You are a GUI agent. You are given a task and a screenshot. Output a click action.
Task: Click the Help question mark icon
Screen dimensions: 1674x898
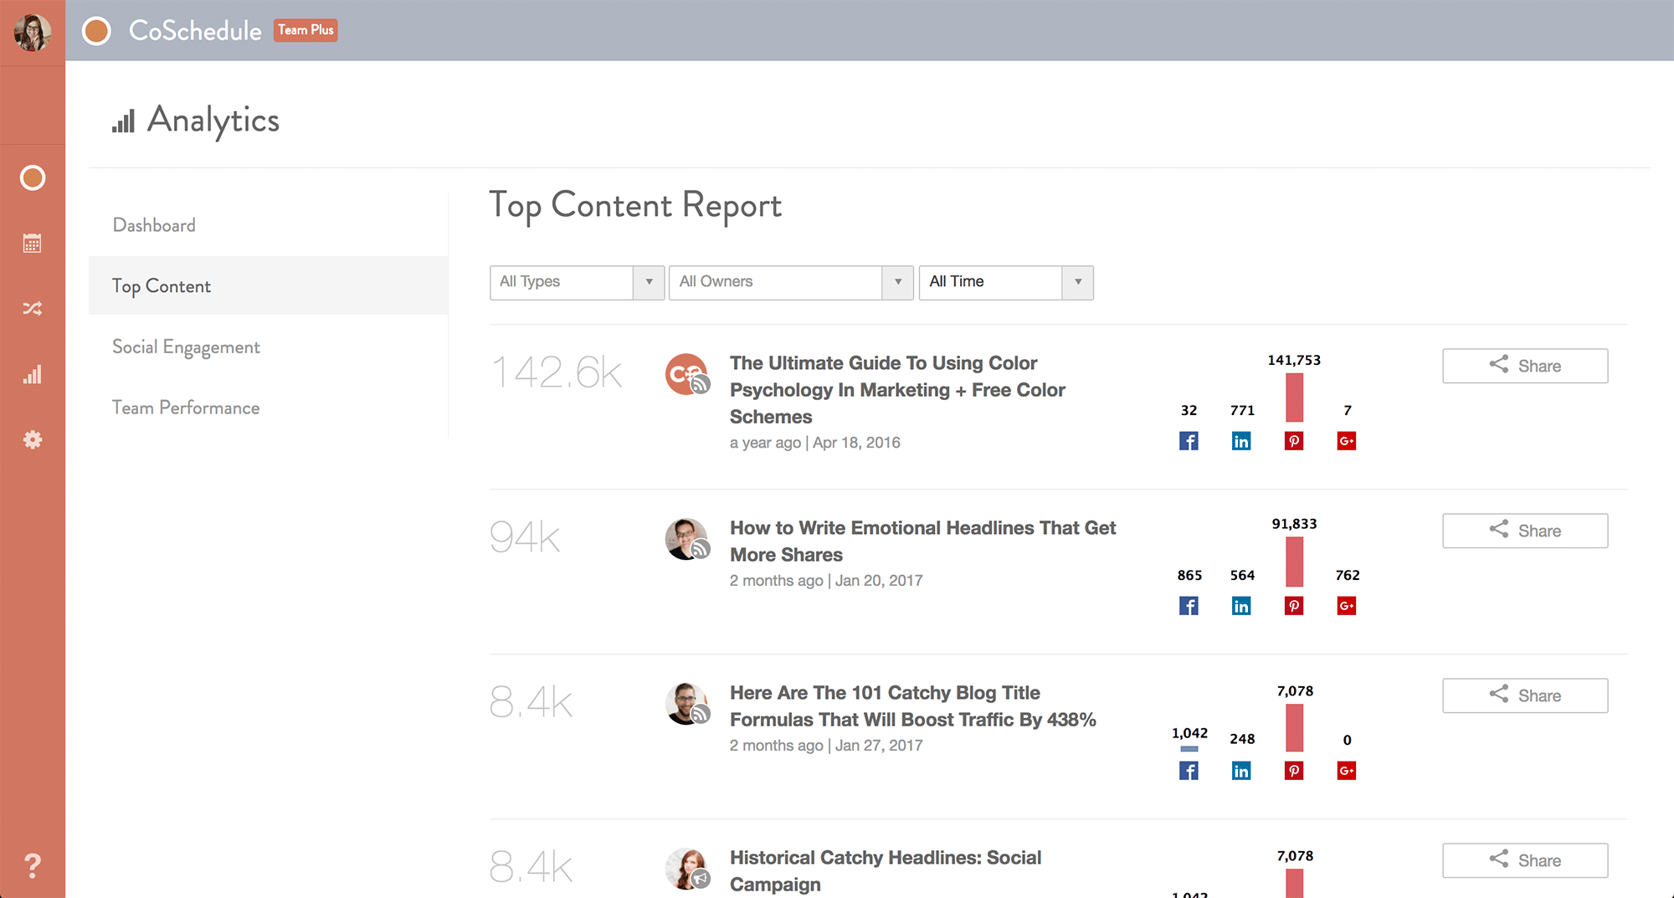(x=33, y=865)
